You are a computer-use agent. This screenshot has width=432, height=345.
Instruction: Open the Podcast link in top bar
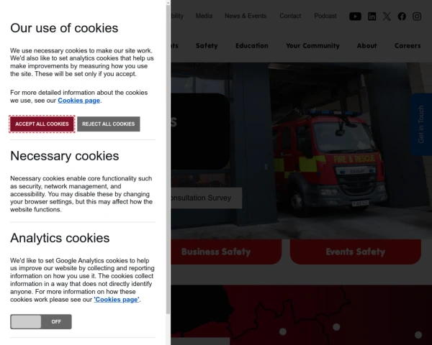(325, 16)
